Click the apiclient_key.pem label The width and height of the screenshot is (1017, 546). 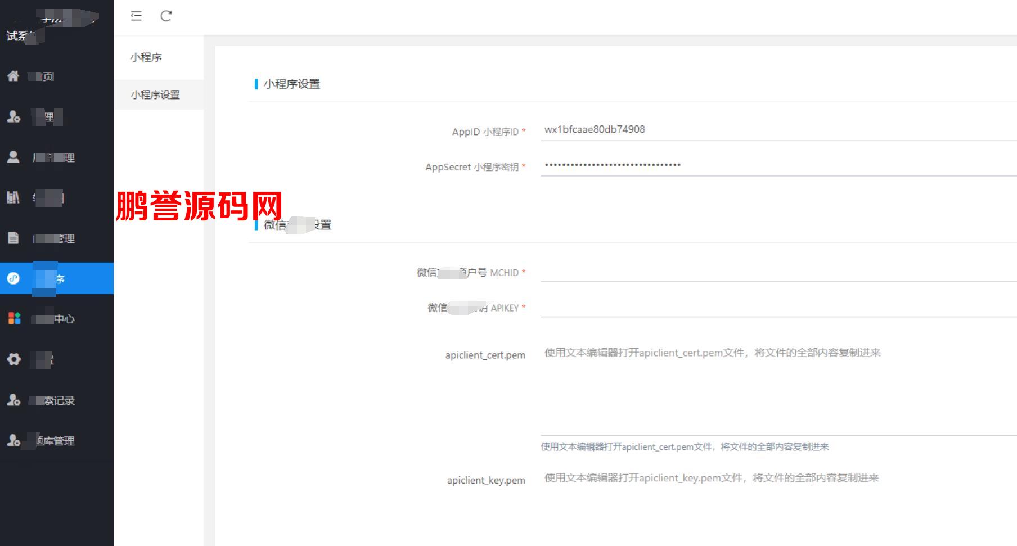pos(486,480)
